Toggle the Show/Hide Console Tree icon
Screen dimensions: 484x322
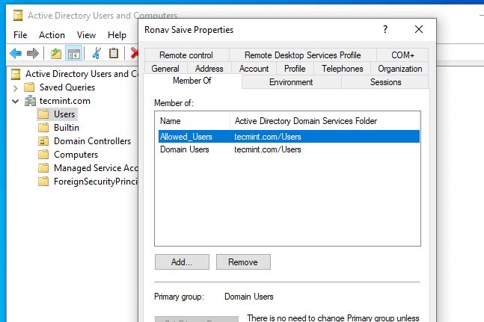(74, 53)
